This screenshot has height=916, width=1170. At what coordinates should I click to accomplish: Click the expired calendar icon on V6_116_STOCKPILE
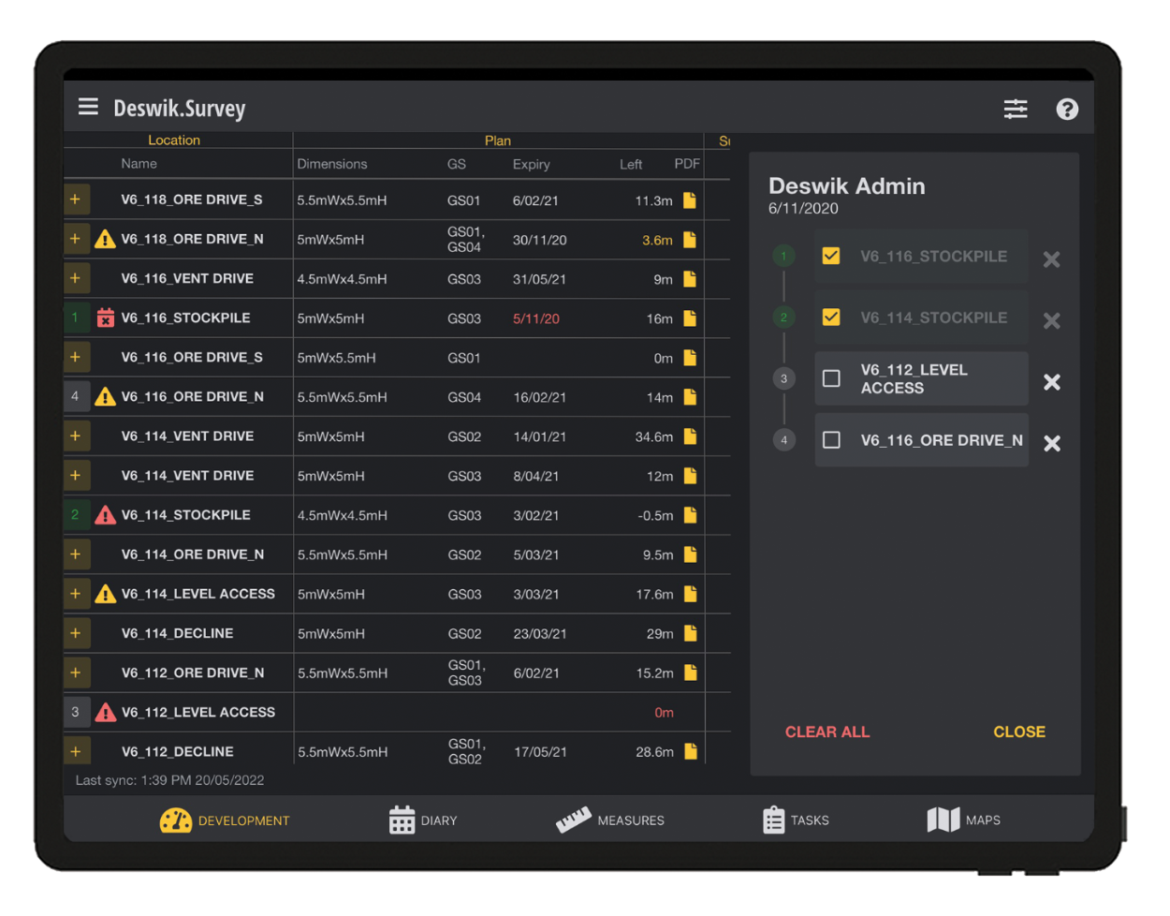(105, 318)
